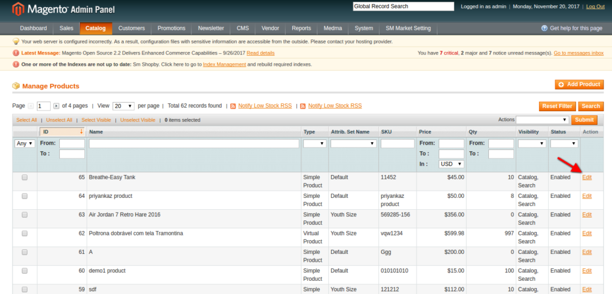Viewport: 612px width, 294px height.
Task: Open the Newsletter menu
Action: point(211,28)
